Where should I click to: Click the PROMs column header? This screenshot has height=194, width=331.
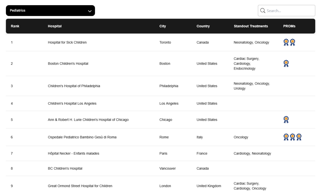coord(289,26)
